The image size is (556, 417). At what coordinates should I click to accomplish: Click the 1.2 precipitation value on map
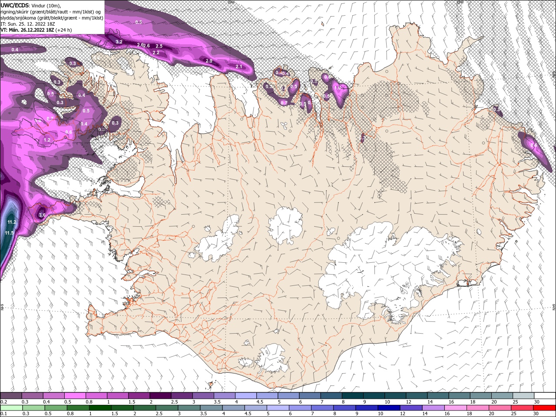47,140
